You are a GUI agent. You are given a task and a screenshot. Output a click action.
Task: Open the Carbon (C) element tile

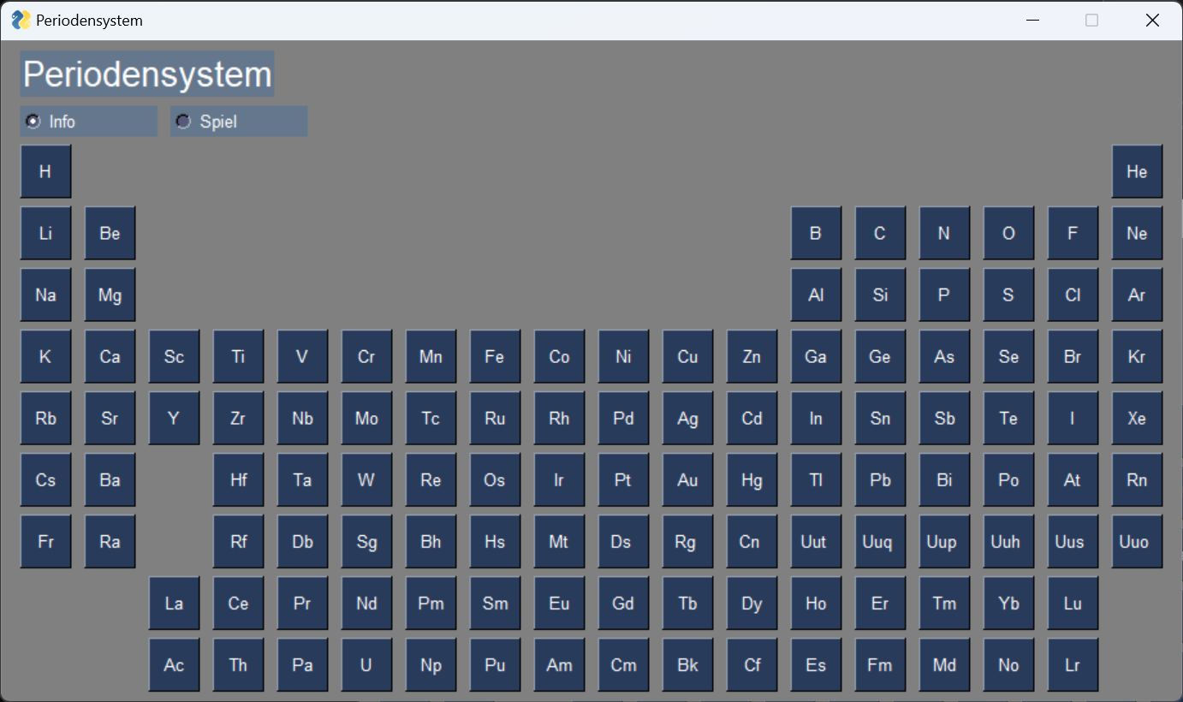tap(880, 233)
